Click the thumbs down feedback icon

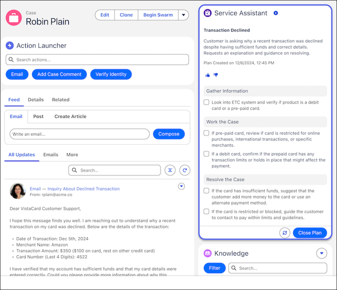(216, 75)
